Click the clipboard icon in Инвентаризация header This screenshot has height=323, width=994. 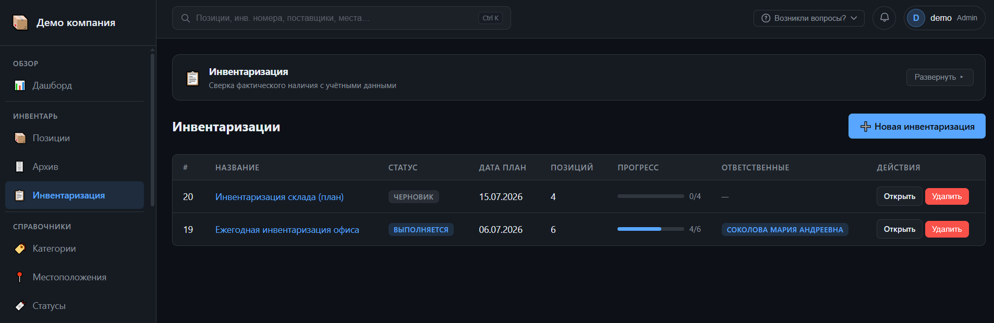coord(193,78)
